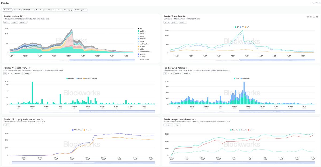Click the Markets TVL time range slider
The image size is (321, 167).
pos(72,60)
